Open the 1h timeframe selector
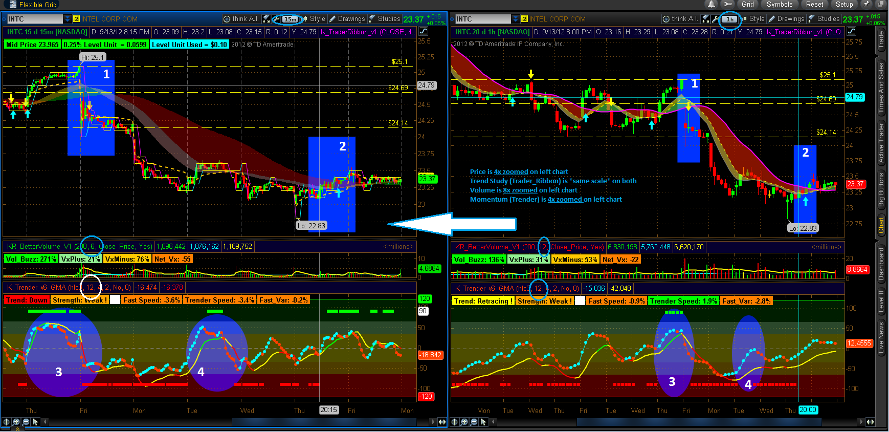889x432 pixels. click(x=729, y=19)
